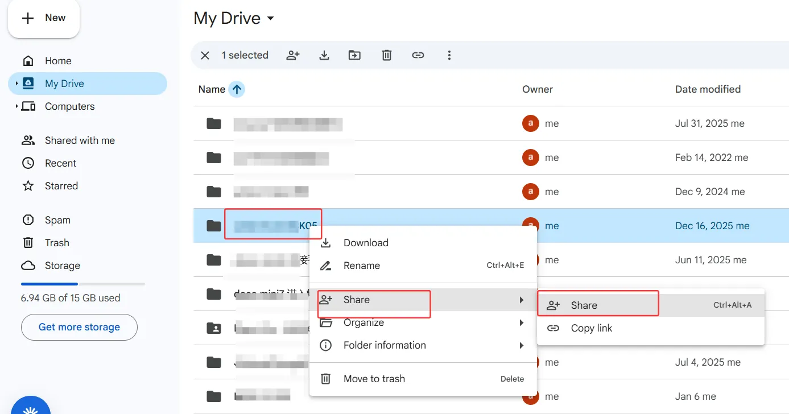Click the owner avatar in the Jul 31, 2025 row
Image resolution: width=789 pixels, height=414 pixels.
coord(530,123)
